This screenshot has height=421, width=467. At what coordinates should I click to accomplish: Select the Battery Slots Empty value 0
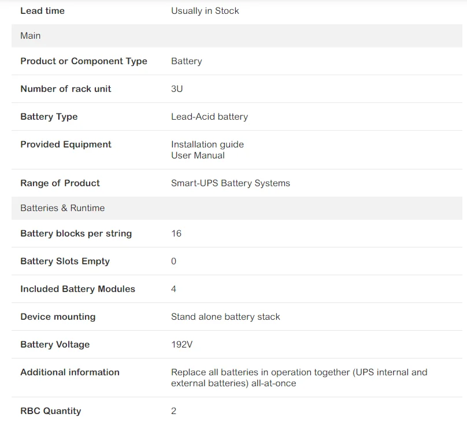[173, 261]
